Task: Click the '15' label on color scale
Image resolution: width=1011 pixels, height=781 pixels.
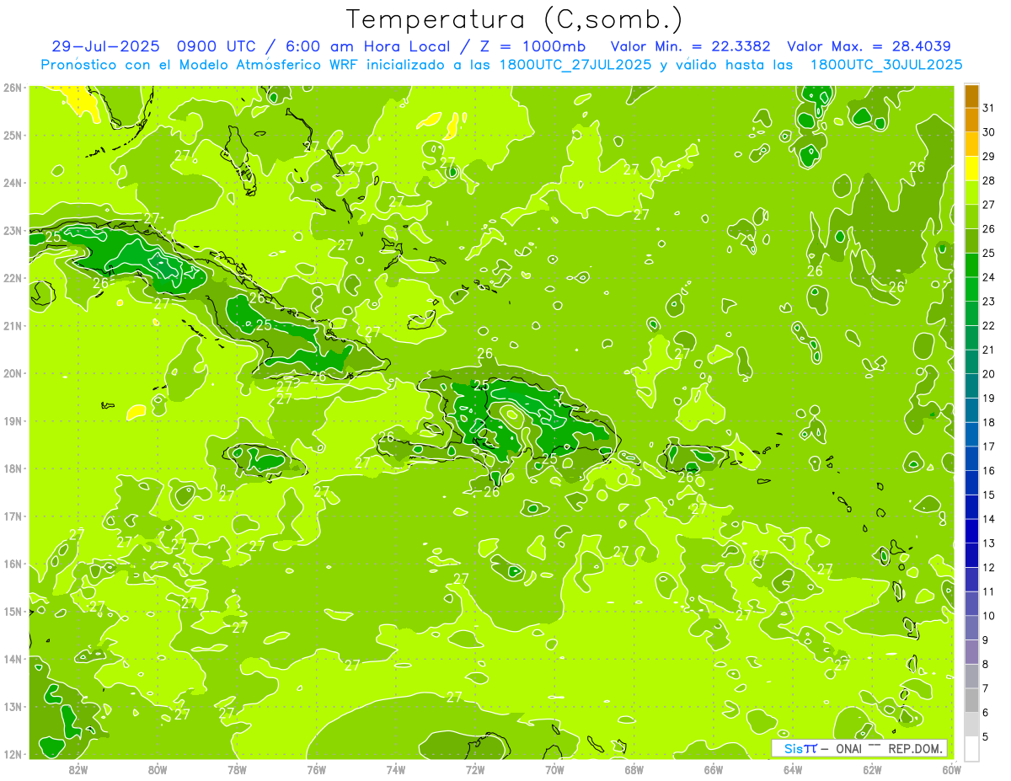Action: 989,495
